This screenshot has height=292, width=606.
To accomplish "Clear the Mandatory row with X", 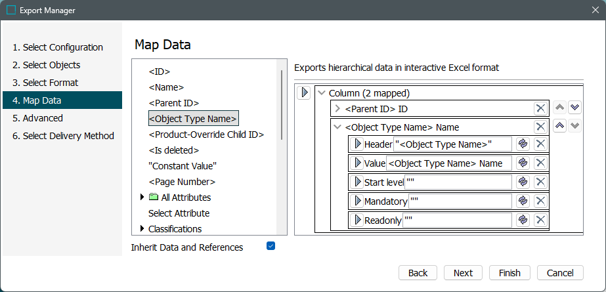I will [x=540, y=201].
